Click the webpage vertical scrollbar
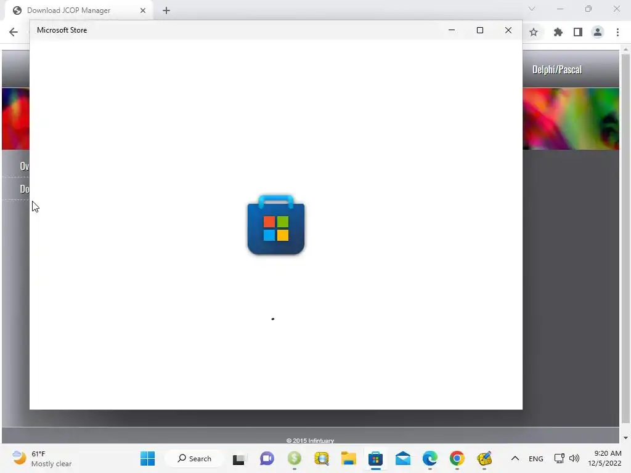The width and height of the screenshot is (631, 473). [x=625, y=238]
